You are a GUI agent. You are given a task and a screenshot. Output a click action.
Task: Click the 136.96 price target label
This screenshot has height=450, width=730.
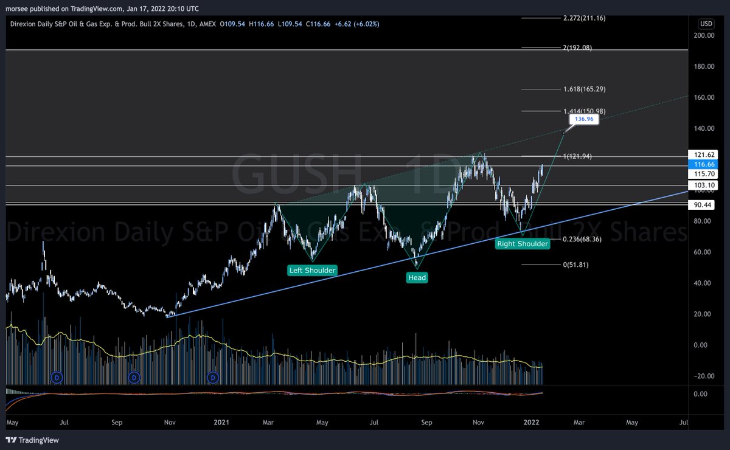click(583, 119)
